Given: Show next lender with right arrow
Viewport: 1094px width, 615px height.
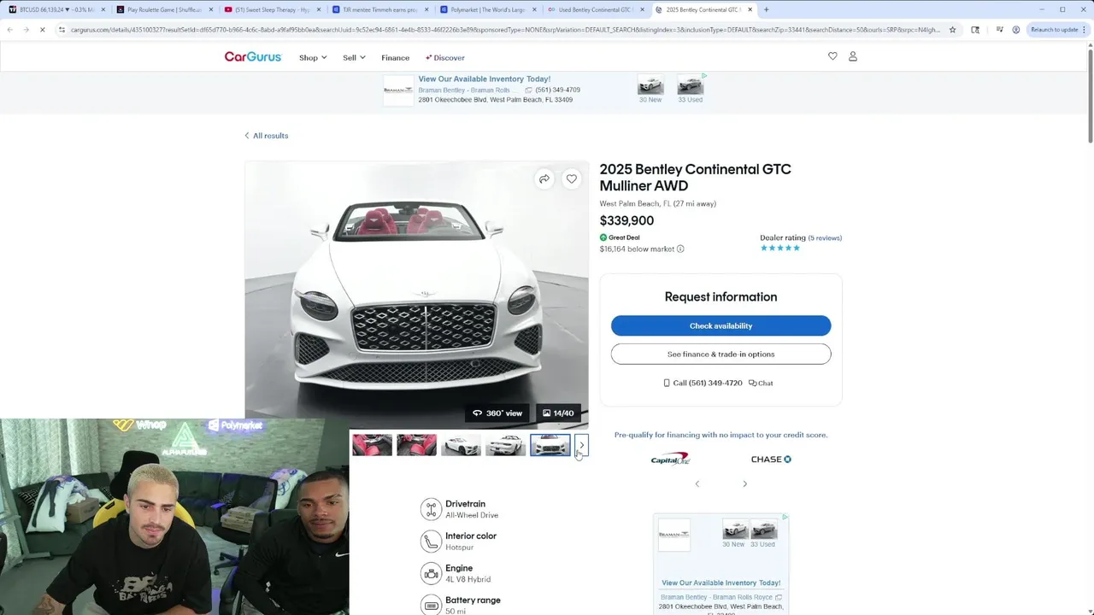Looking at the screenshot, I should (744, 484).
